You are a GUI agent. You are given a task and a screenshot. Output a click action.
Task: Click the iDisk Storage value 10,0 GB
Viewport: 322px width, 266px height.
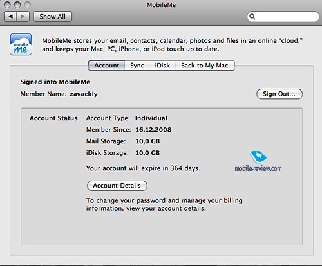(147, 153)
